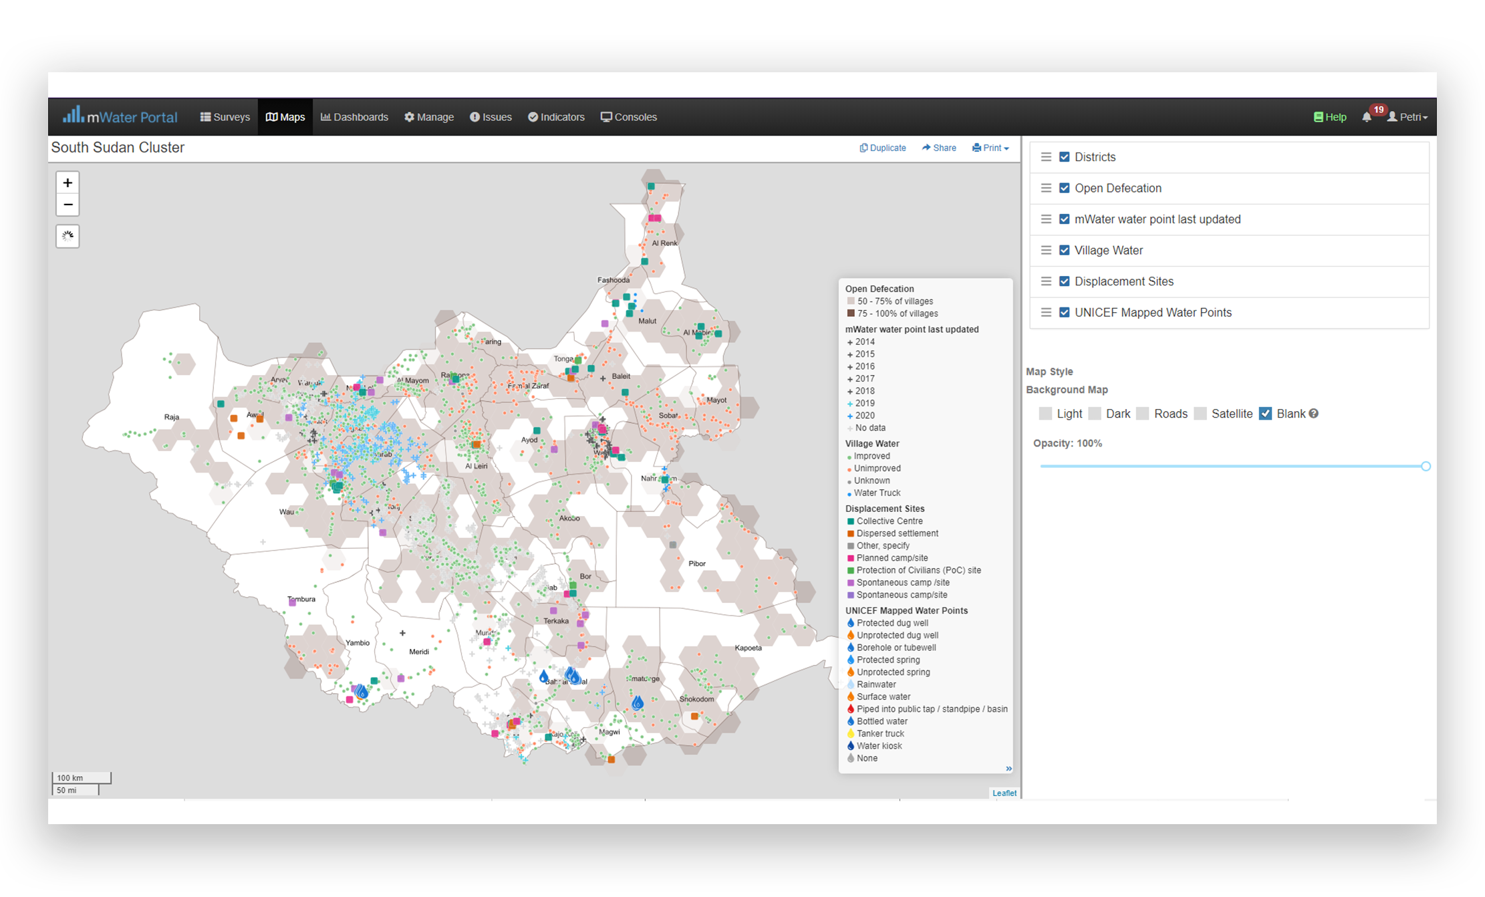Click the Dispersed settlement legend square
This screenshot has width=1485, height=897.
(x=851, y=533)
